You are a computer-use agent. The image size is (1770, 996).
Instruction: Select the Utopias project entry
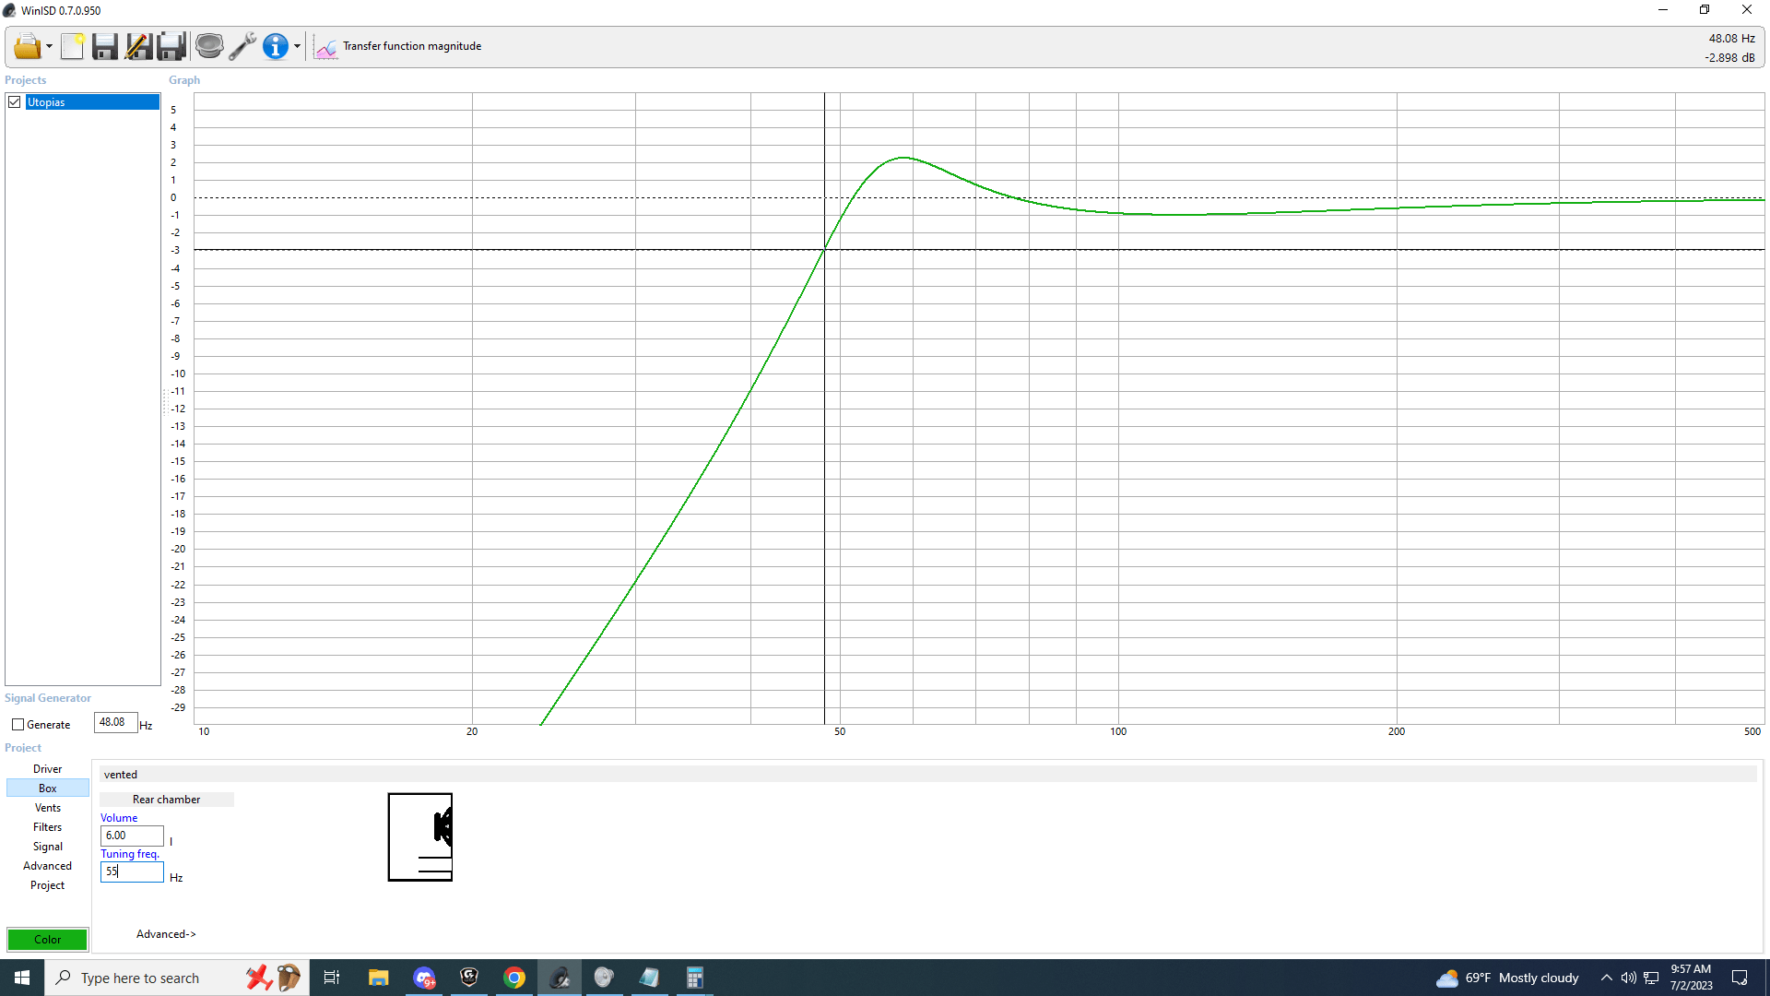coord(91,102)
